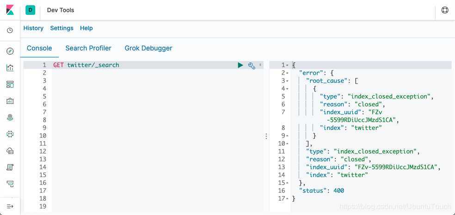
Task: Click the Kibana logo
Action: (x=10, y=10)
